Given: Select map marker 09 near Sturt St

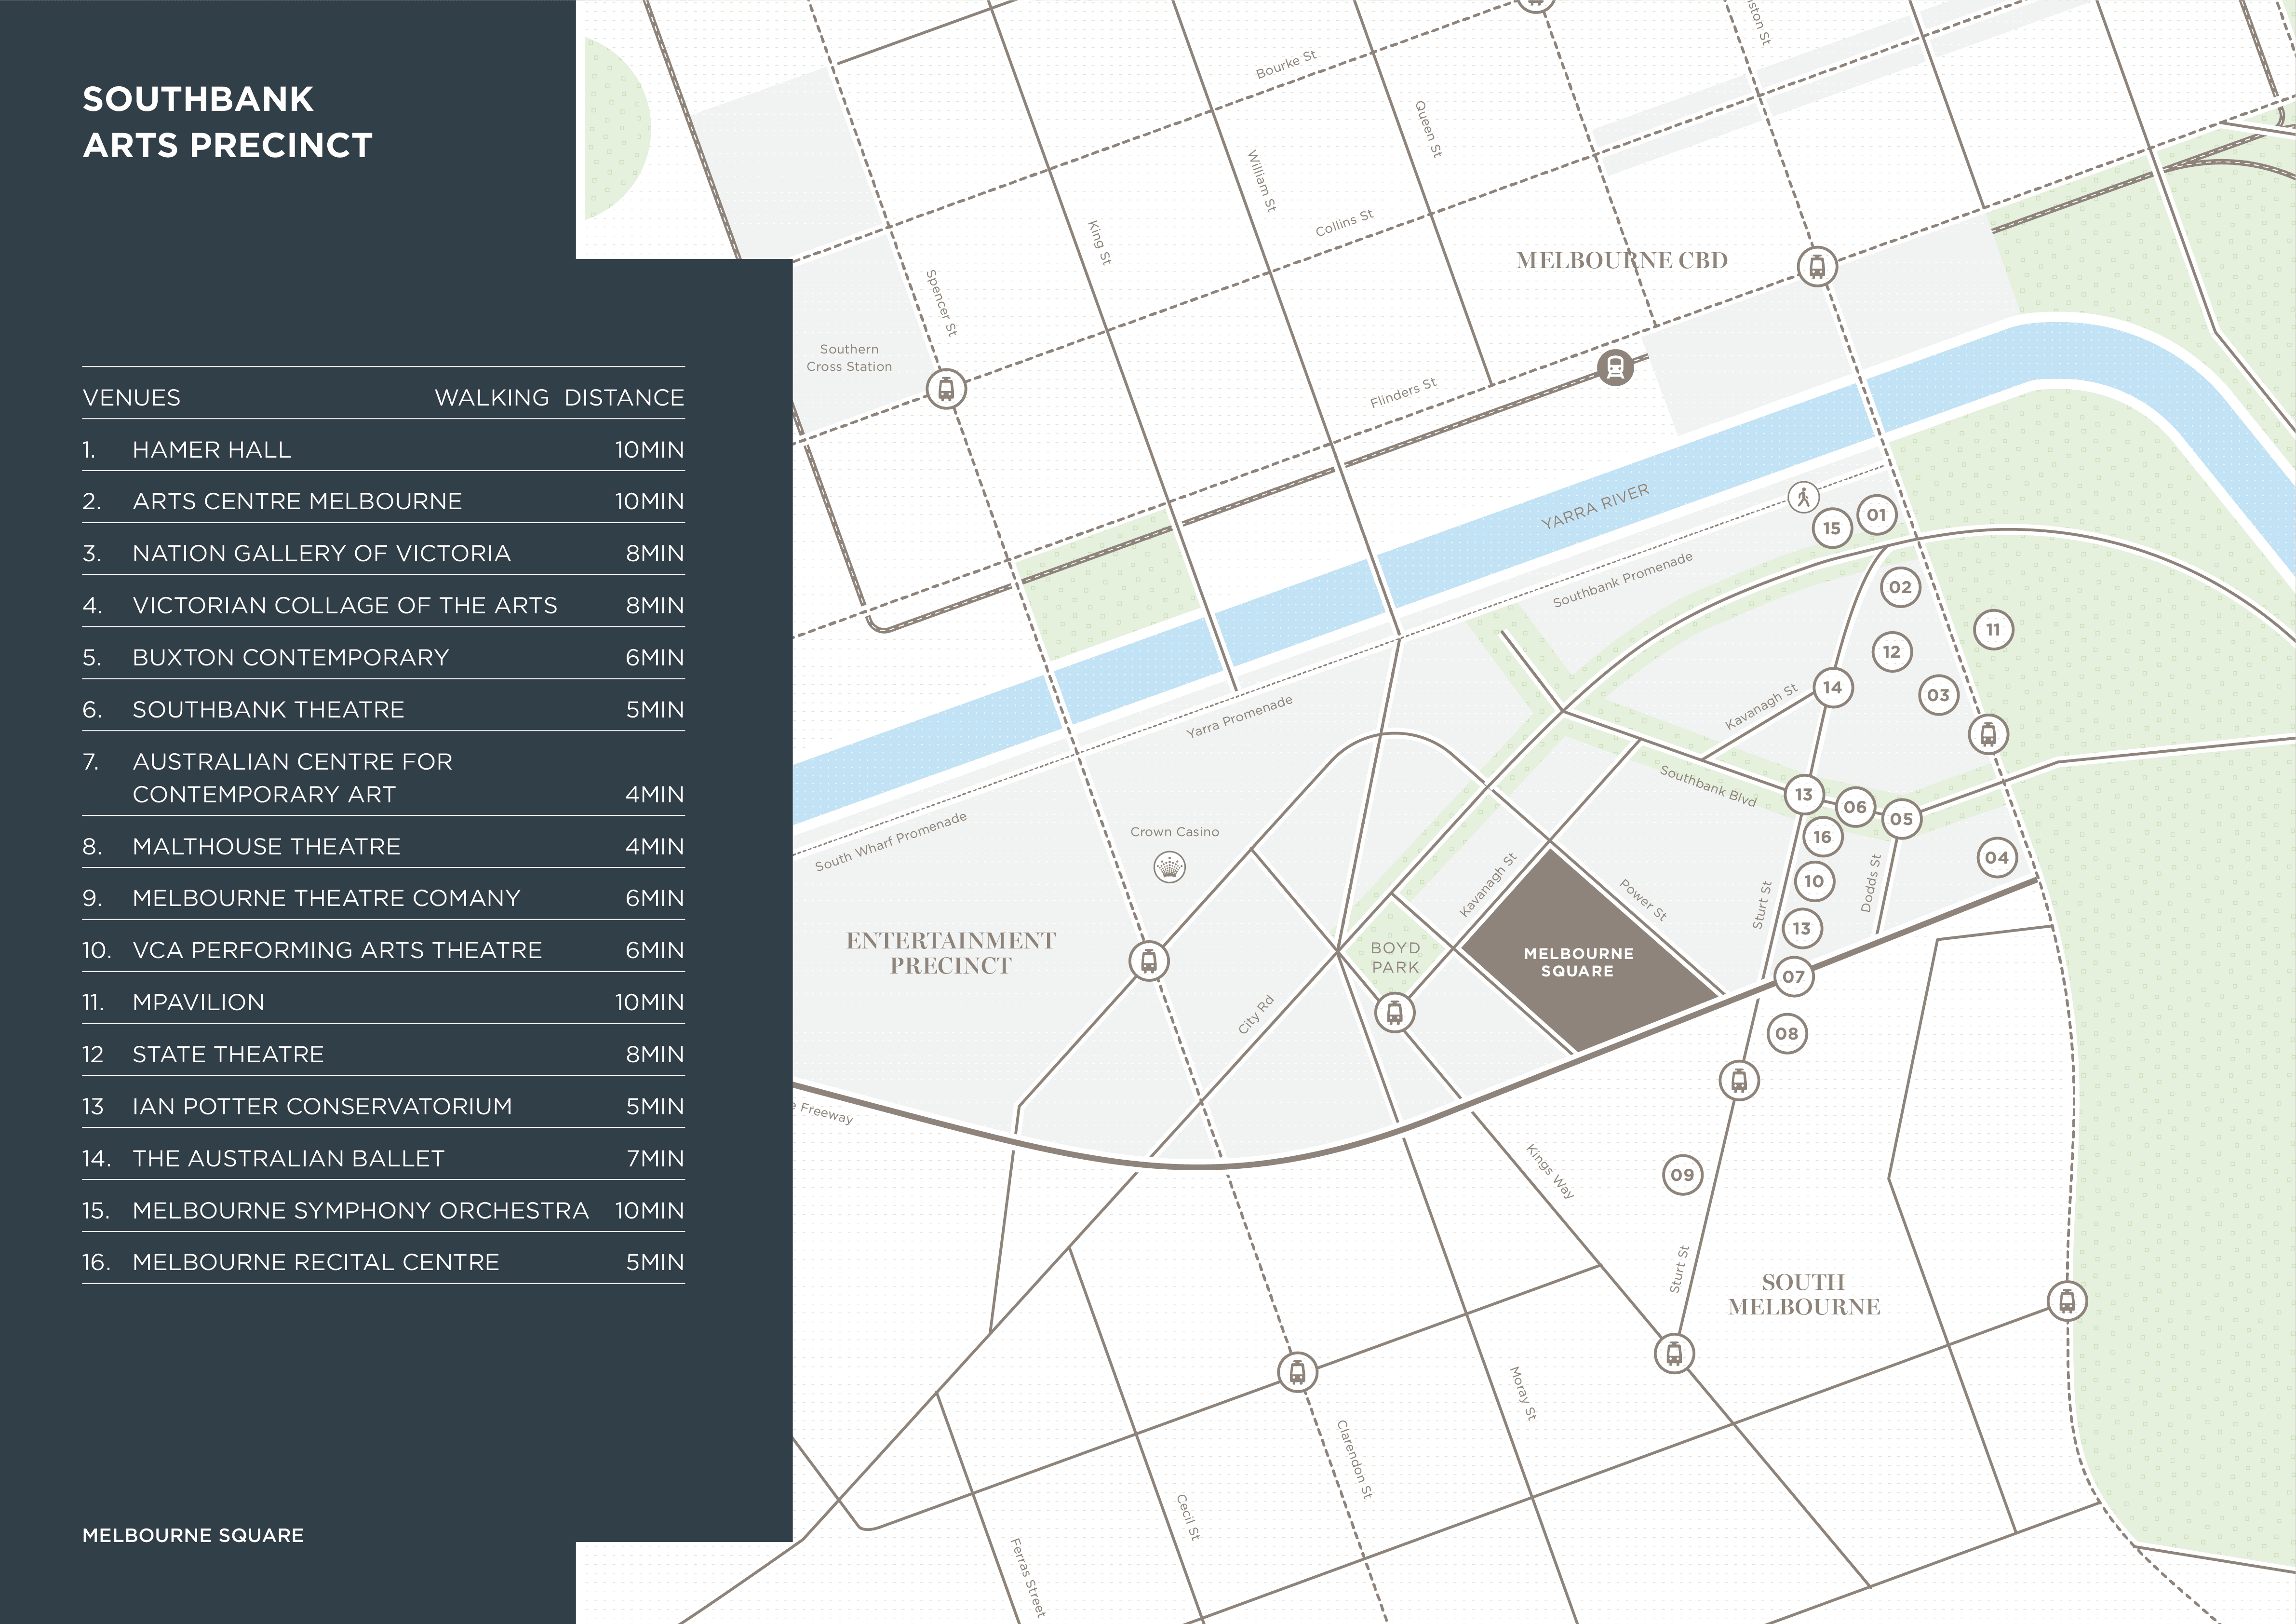Looking at the screenshot, I should point(1682,1174).
